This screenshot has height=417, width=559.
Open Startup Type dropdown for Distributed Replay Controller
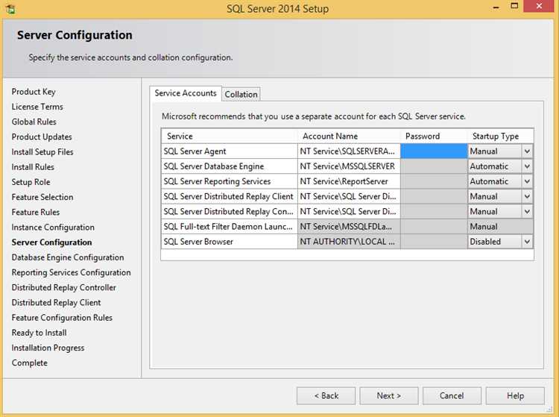[527, 212]
